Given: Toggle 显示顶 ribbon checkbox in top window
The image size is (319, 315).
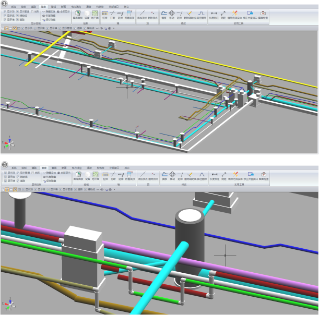Looking at the screenshot, I should coord(5,11).
